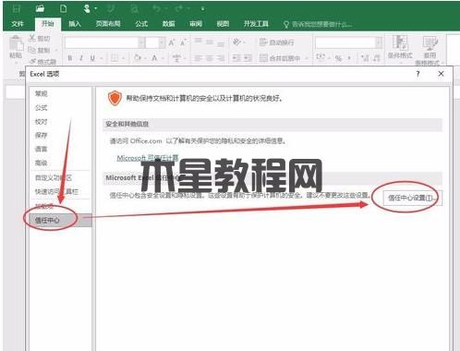The height and width of the screenshot is (351, 460).
Task: Click the touch/mouse mode icon
Action: pos(87,8)
